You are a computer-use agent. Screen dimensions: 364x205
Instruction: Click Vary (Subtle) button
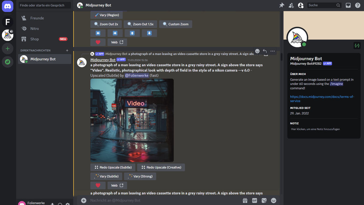point(106,177)
